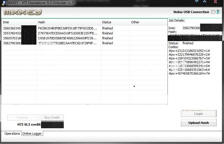Click code #pw+457405870366184+7#
Viewport: 224px width, 144px height.
[x=189, y=73]
